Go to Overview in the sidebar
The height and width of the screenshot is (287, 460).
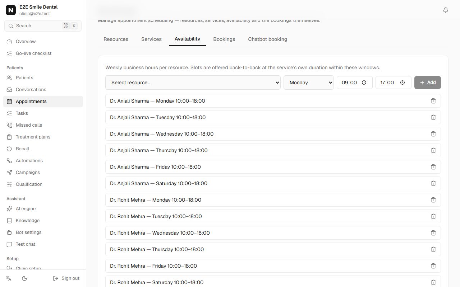pos(43,42)
